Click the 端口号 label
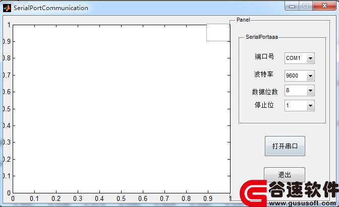 tap(264, 56)
